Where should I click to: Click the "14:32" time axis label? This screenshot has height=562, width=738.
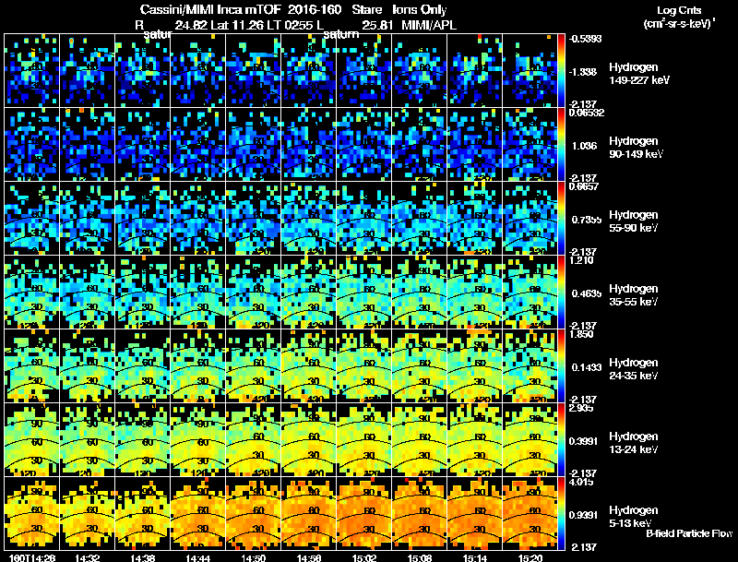point(87,558)
